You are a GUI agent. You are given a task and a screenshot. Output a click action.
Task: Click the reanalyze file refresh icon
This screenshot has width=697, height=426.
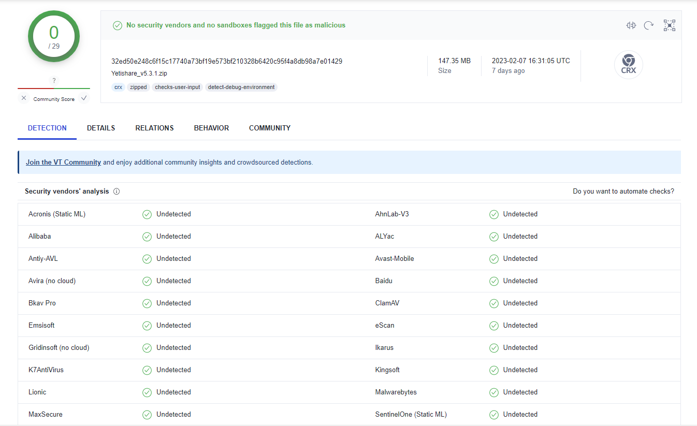point(649,25)
